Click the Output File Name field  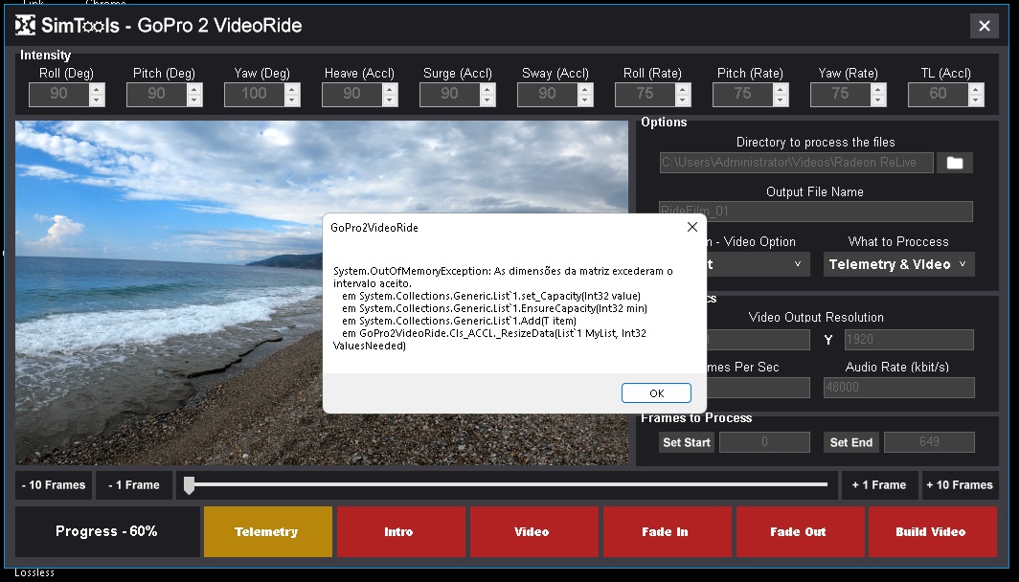click(815, 212)
